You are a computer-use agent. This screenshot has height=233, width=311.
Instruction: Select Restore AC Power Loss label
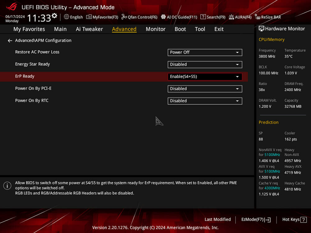[x=37, y=52]
